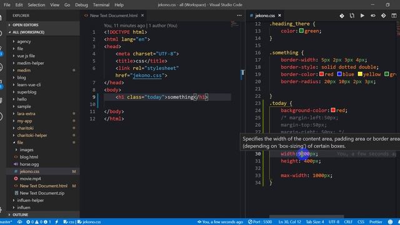Open the red border-color swatch on line 19
This screenshot has width=400, height=225.
[321, 74]
